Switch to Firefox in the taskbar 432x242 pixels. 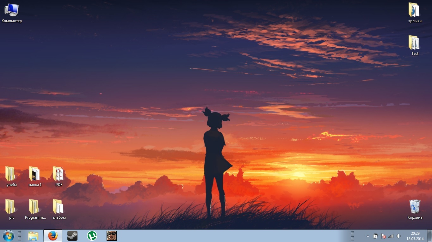point(53,236)
